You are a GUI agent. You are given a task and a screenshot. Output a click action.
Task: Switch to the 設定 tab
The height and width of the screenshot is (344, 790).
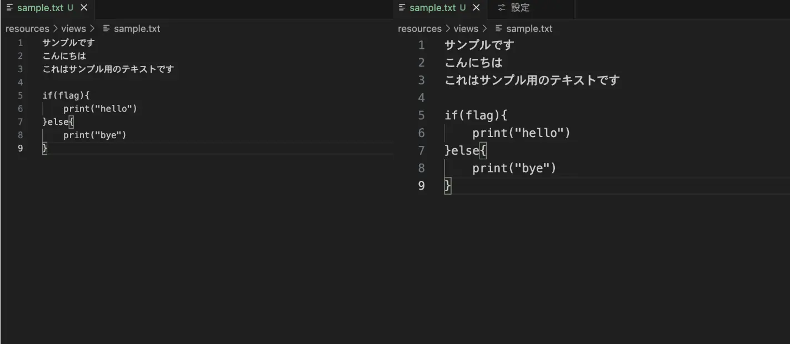coord(531,8)
